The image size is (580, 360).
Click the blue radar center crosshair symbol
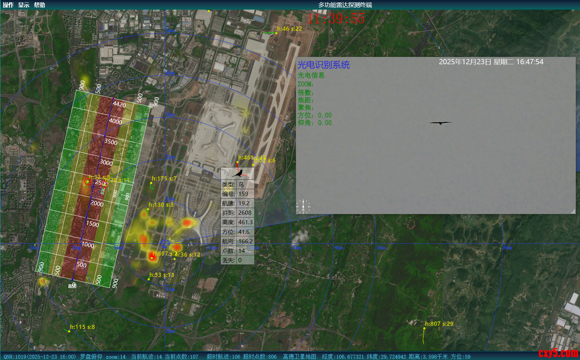click(165, 243)
